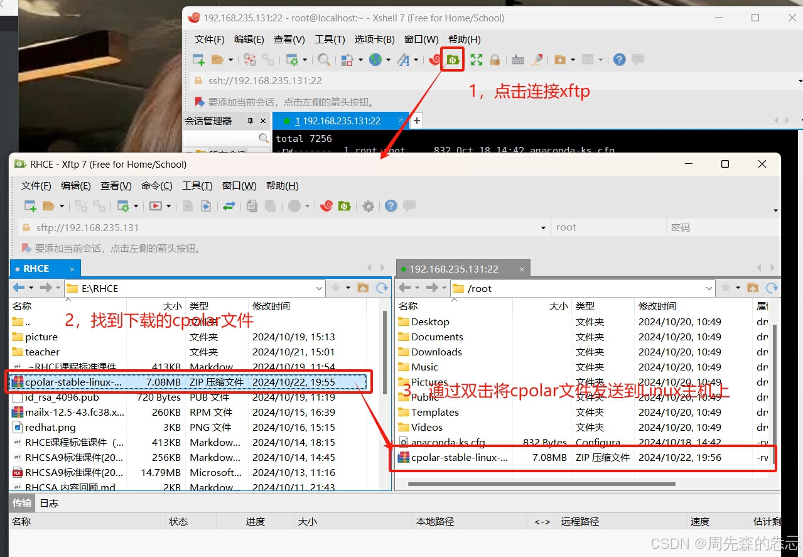This screenshot has height=557, width=803.
Task: Toggle full screen icon in Xshell toolbar
Action: pyautogui.click(x=477, y=60)
